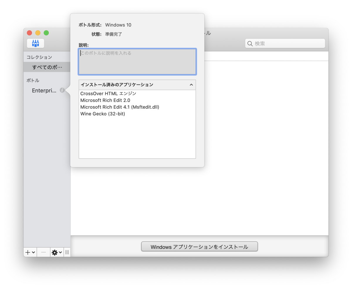Click the 準備完了 status value
This screenshot has width=352, height=288.
[x=114, y=34]
